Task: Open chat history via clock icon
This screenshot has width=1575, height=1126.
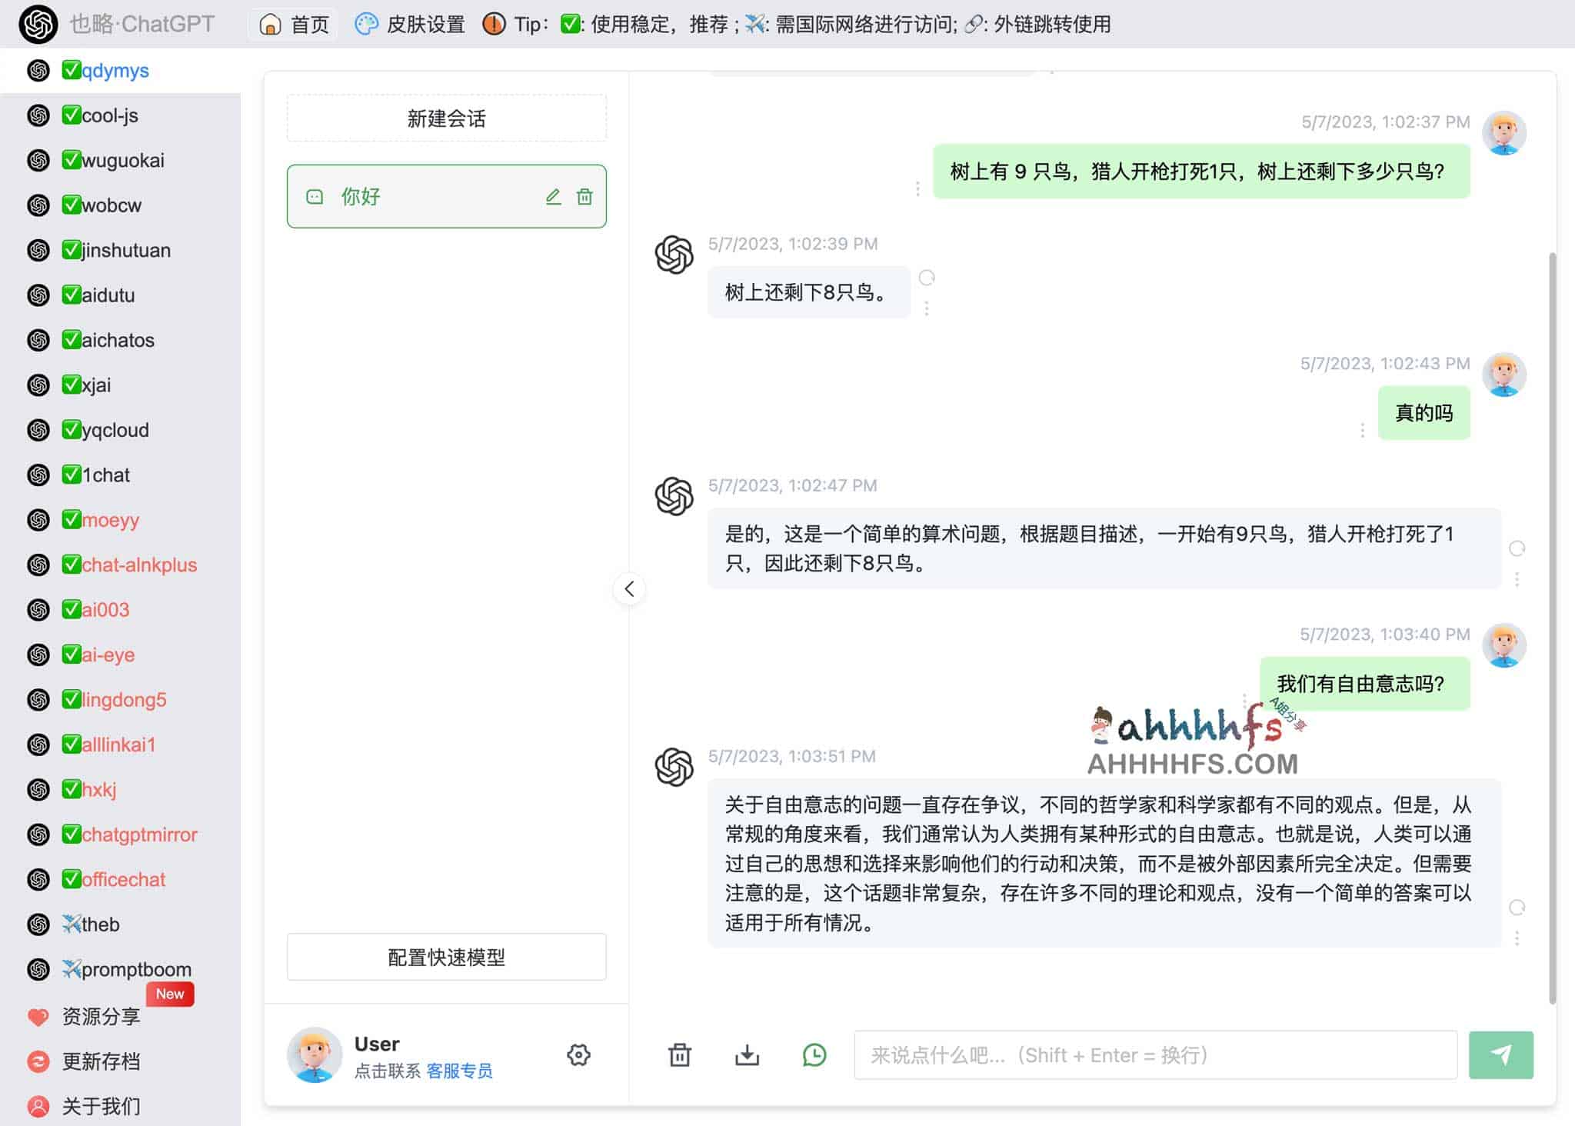Action: point(813,1055)
